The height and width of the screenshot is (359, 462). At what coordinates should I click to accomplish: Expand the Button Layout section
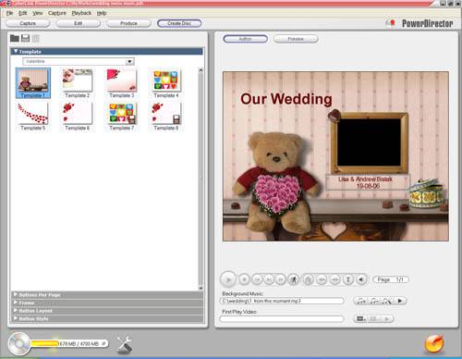107,311
